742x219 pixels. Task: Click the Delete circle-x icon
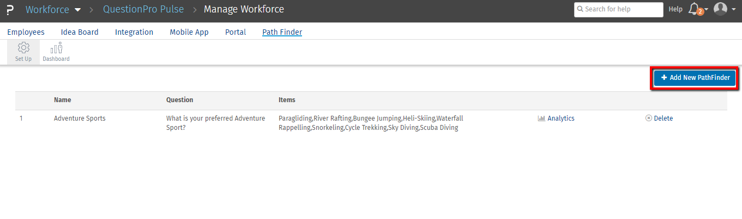click(x=649, y=118)
